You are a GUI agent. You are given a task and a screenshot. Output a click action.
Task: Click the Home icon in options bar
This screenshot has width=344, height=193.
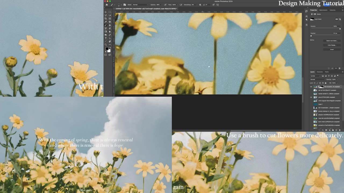coord(107,5)
